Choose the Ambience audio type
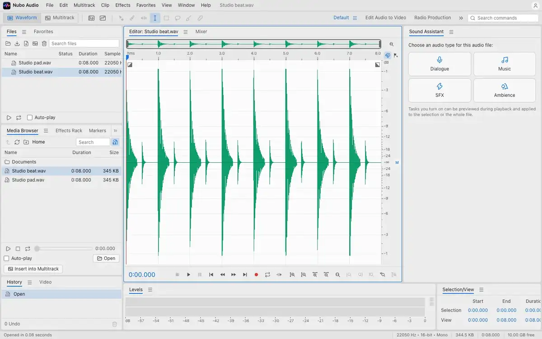542x339 pixels. click(x=505, y=90)
